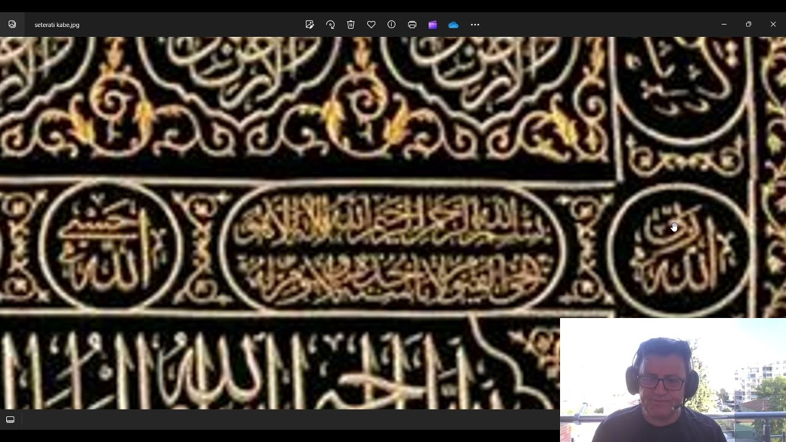Open the Edit image tool
Image resolution: width=786 pixels, height=442 pixels.
tap(309, 25)
